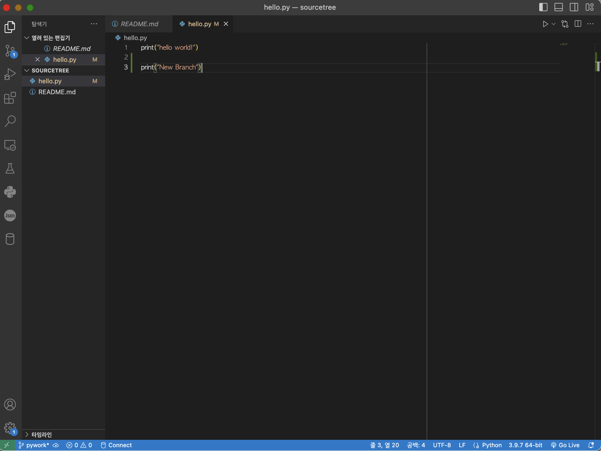Screen dimensions: 601x451
Task: Open the Testing flask view
Action: coord(10,168)
